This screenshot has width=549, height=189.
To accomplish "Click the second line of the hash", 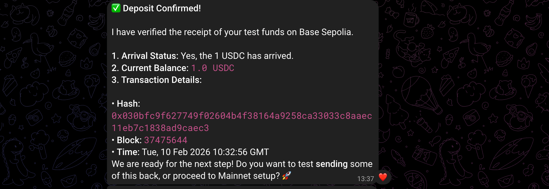I will point(160,128).
